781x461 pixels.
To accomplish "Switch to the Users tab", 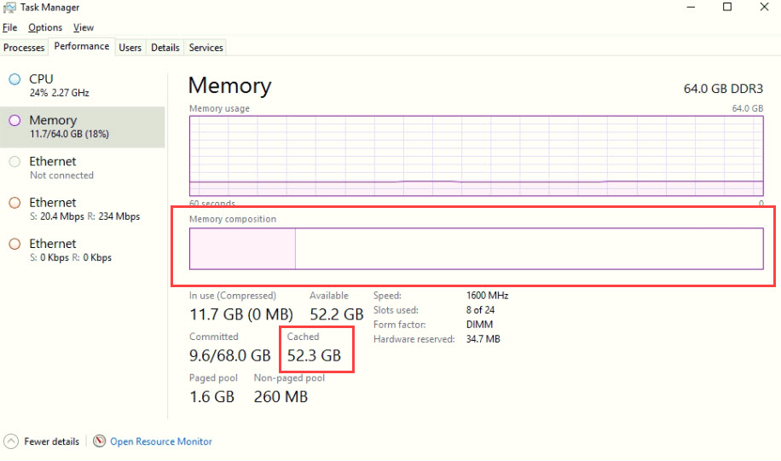I will (x=130, y=48).
